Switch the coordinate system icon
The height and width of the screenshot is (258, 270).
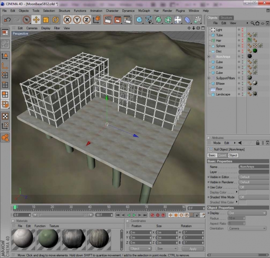pos(96,20)
